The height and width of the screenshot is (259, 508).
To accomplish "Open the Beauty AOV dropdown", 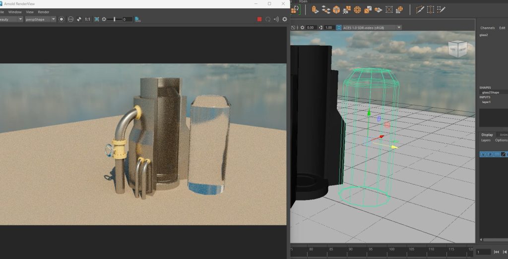I will click(x=12, y=19).
